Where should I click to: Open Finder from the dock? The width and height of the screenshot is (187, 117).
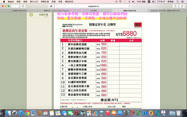tap(8, 113)
